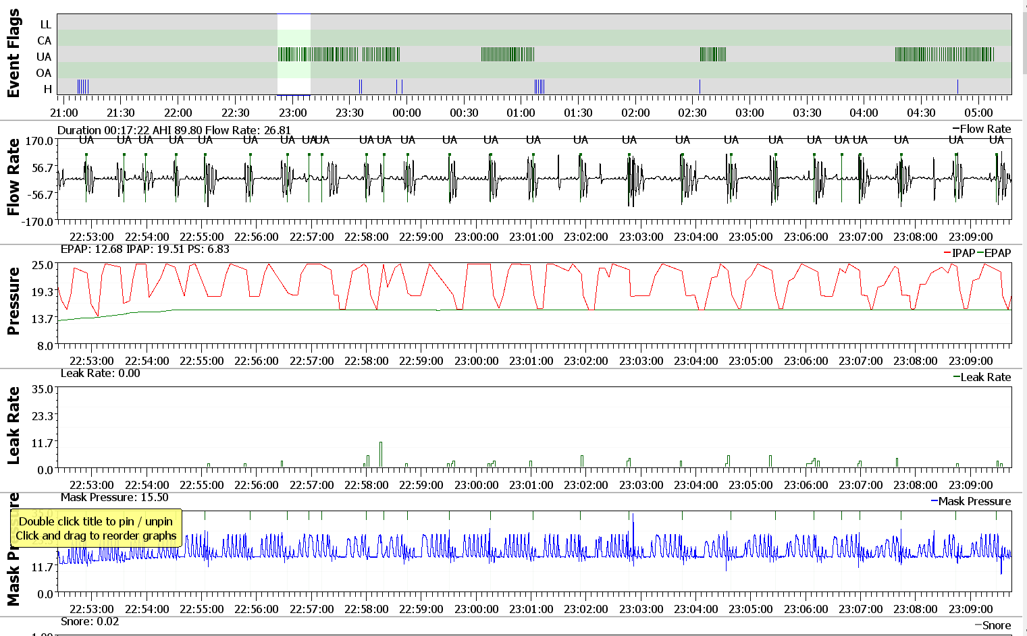Click the Mask Pressure legend entry

pyautogui.click(x=971, y=501)
